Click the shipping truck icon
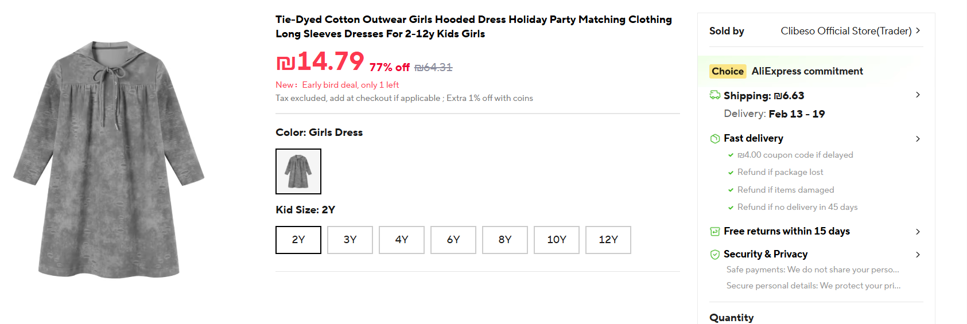Viewport: 967px width, 324px height. (714, 95)
